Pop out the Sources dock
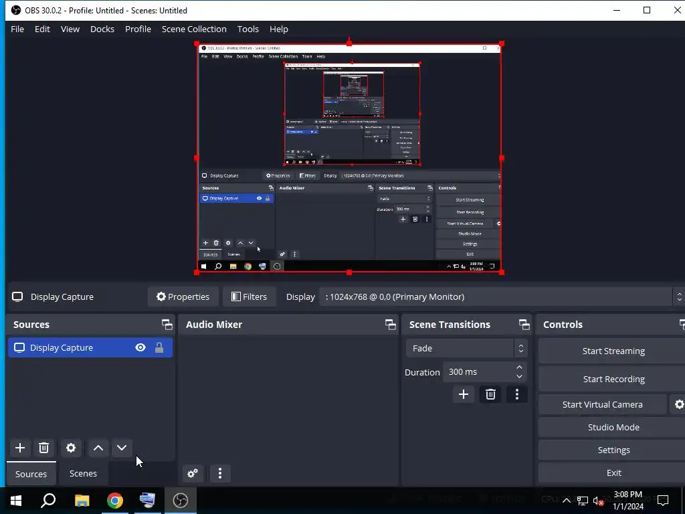The image size is (685, 514). pyautogui.click(x=167, y=325)
